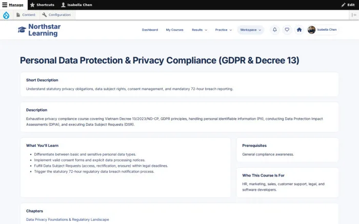The image size is (359, 224).
Task: Click the Short Description heading
Action: [42, 80]
